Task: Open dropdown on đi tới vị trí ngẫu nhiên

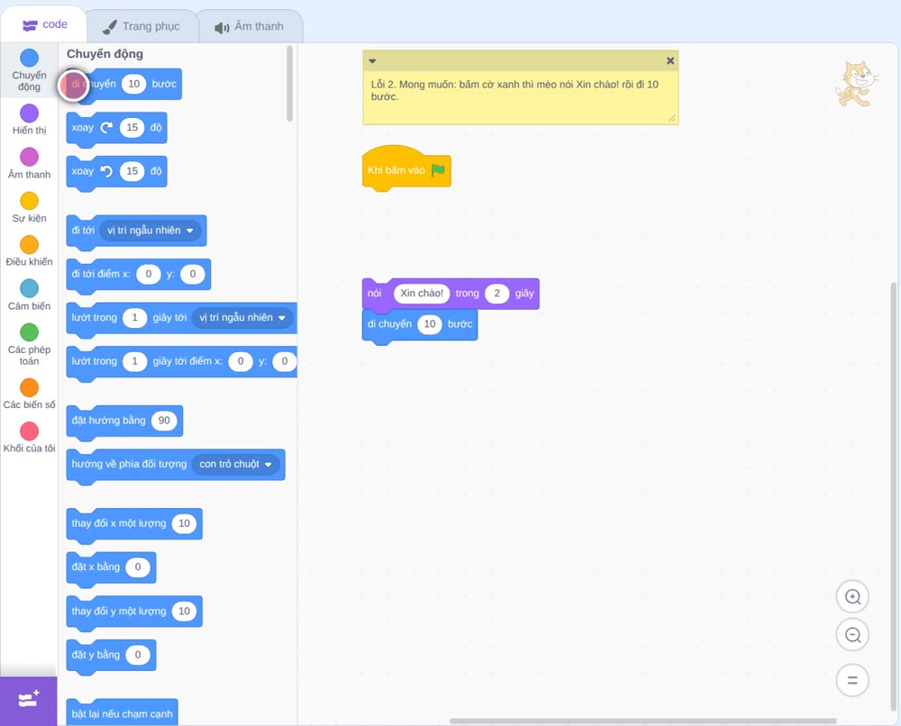Action: (150, 231)
